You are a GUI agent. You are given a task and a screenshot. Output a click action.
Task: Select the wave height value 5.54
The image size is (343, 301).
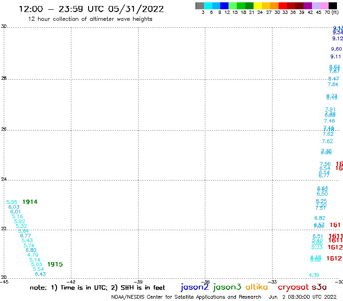pyautogui.click(x=38, y=270)
